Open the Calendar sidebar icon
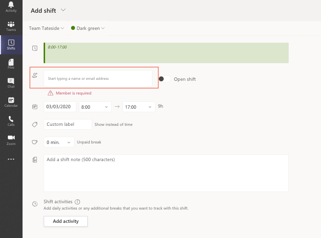This screenshot has height=238, width=321. (11, 102)
